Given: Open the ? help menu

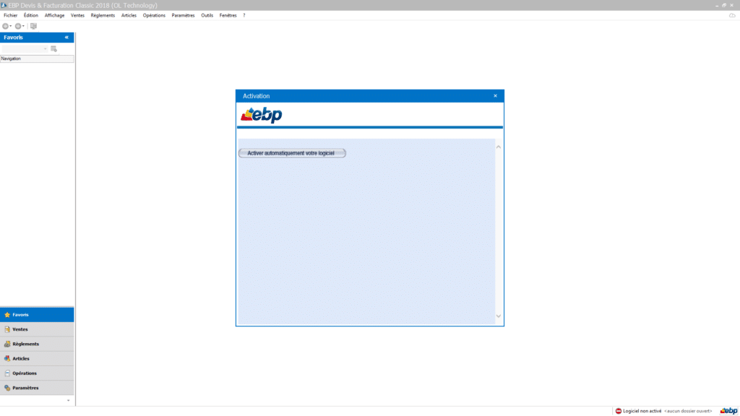Looking at the screenshot, I should click(244, 16).
